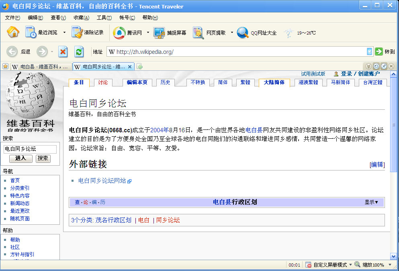This screenshot has width=399, height=271.
Task: Click the Wikipedia search input field
Action: (x=30, y=149)
